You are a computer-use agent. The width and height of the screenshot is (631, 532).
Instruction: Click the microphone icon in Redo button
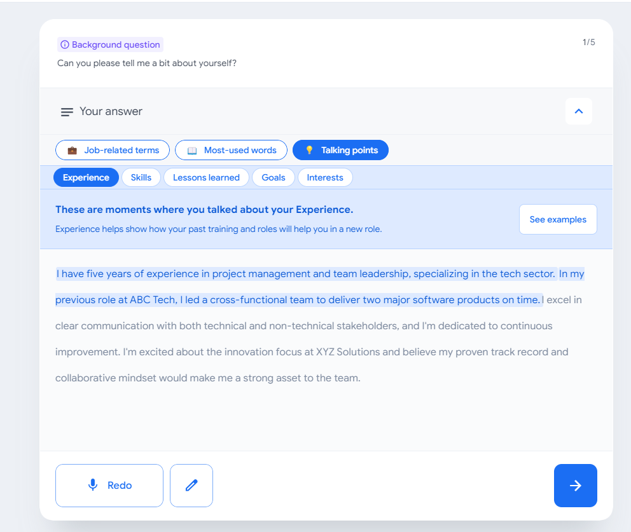tap(93, 485)
